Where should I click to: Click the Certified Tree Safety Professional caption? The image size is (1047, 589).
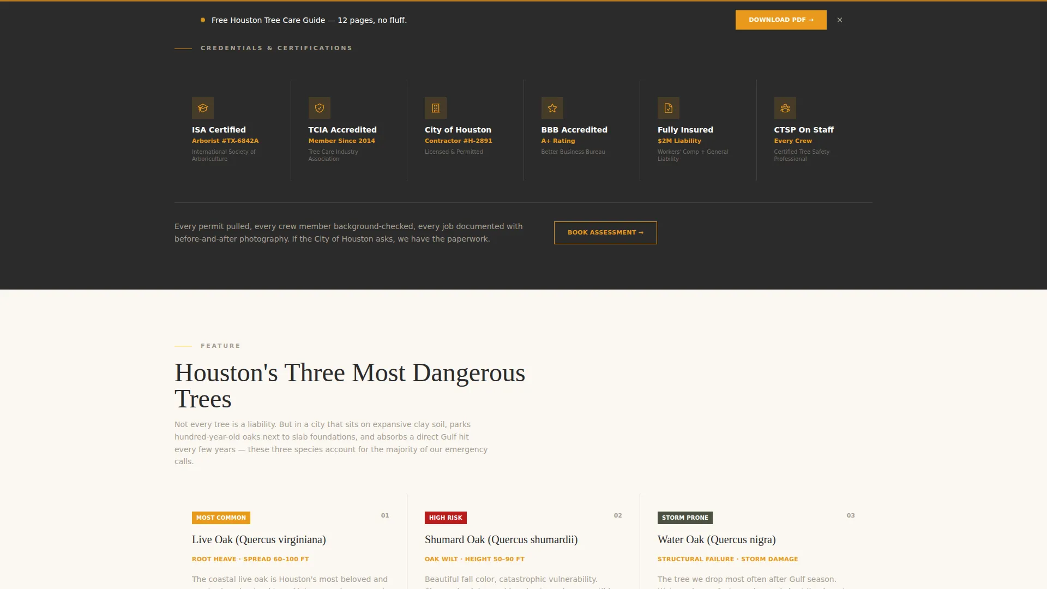[x=802, y=155]
